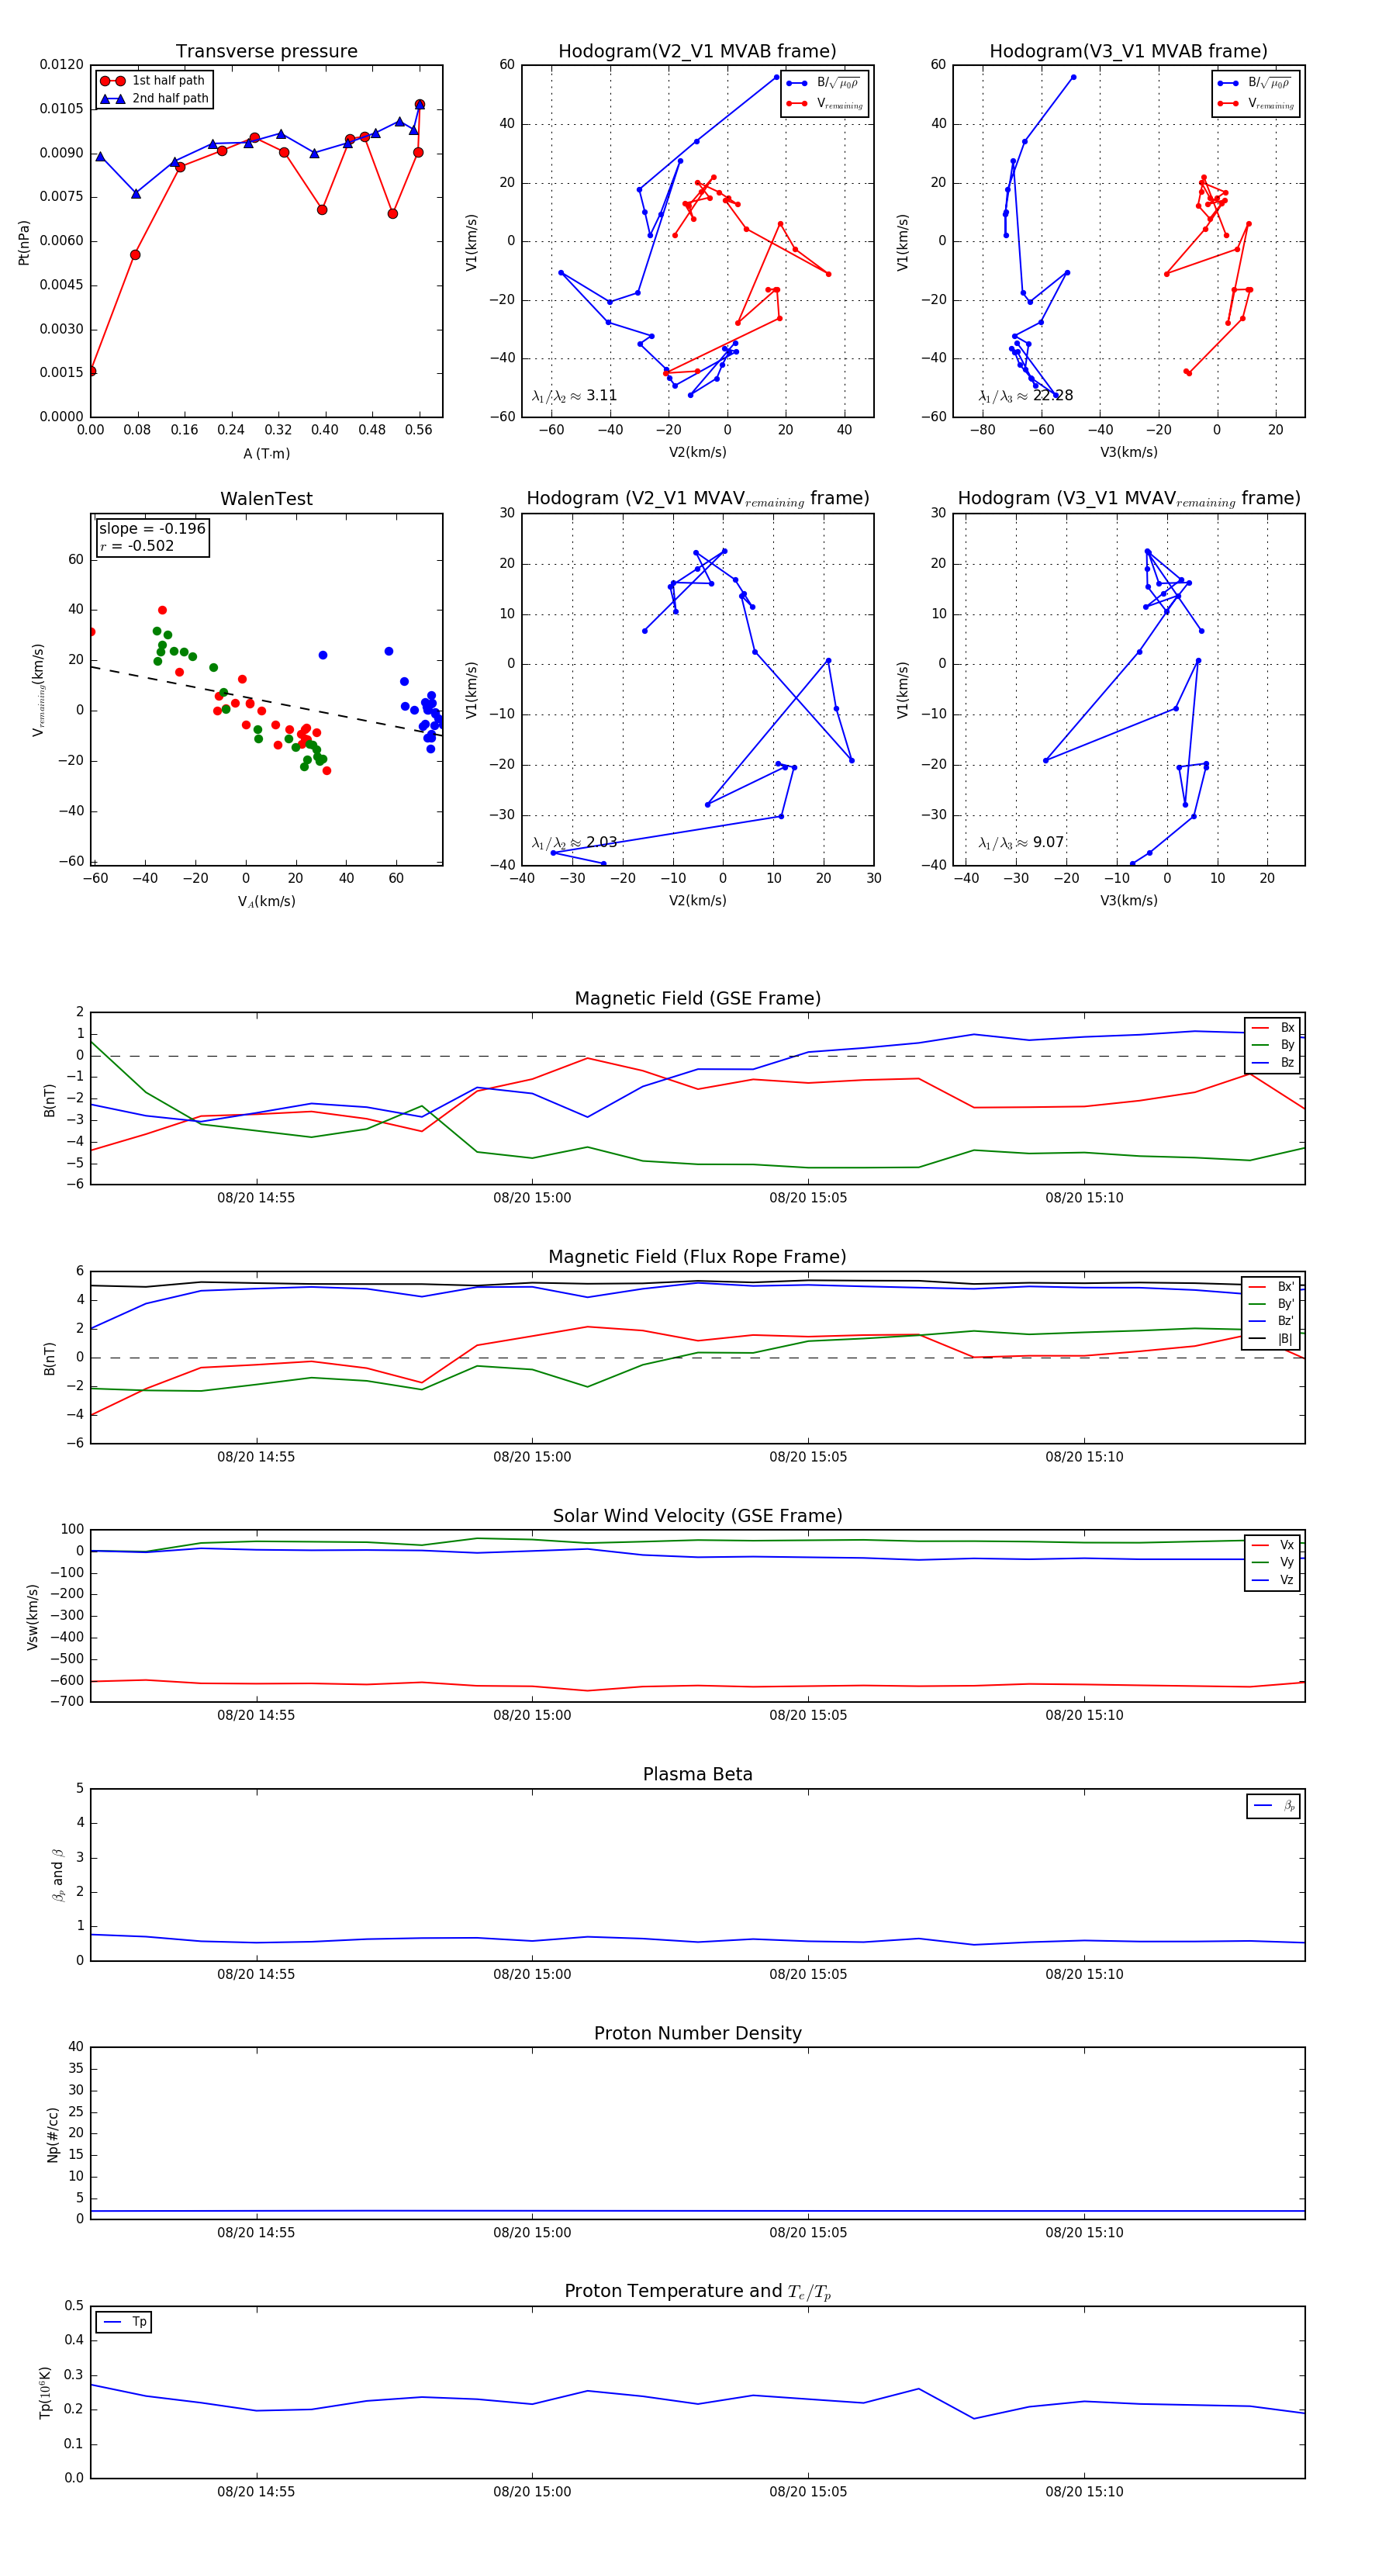Select the "Bz'" legend entry
The image size is (1396, 2560).
[x=1271, y=1321]
